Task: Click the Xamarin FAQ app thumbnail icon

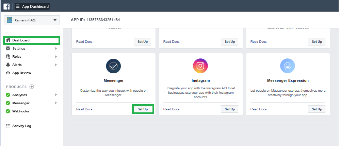Action: coord(10,20)
